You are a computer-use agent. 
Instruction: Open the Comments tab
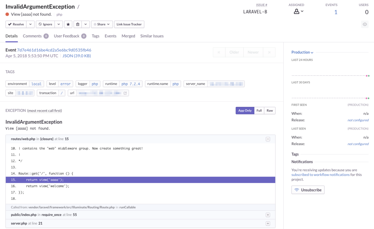[x=35, y=36]
